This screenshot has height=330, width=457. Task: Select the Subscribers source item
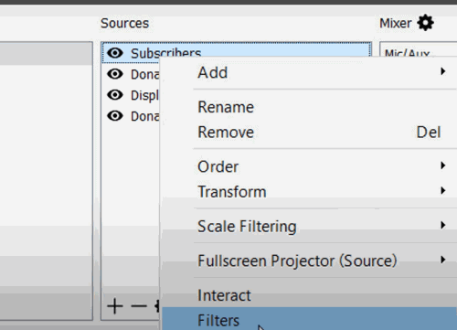(x=237, y=52)
